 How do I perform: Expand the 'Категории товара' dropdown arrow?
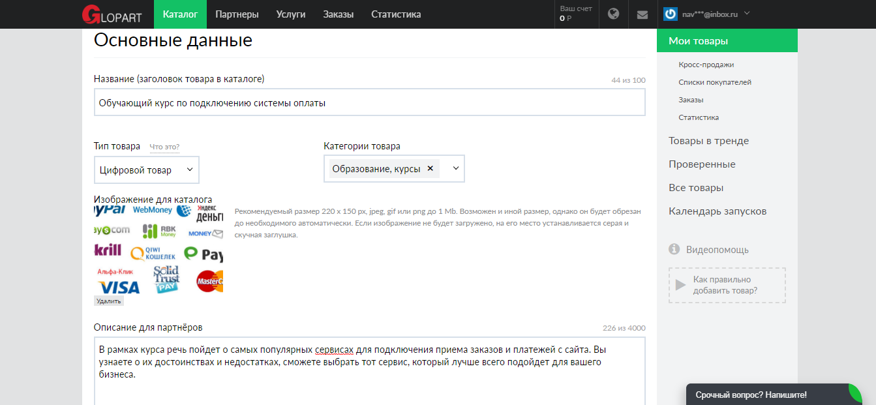[x=456, y=169]
